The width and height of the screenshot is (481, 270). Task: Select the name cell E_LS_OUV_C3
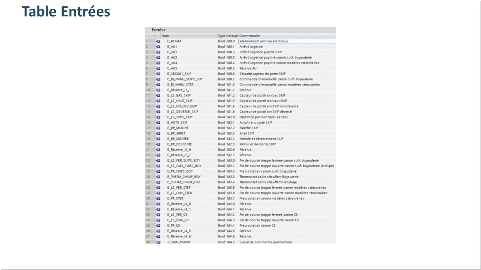178,220
